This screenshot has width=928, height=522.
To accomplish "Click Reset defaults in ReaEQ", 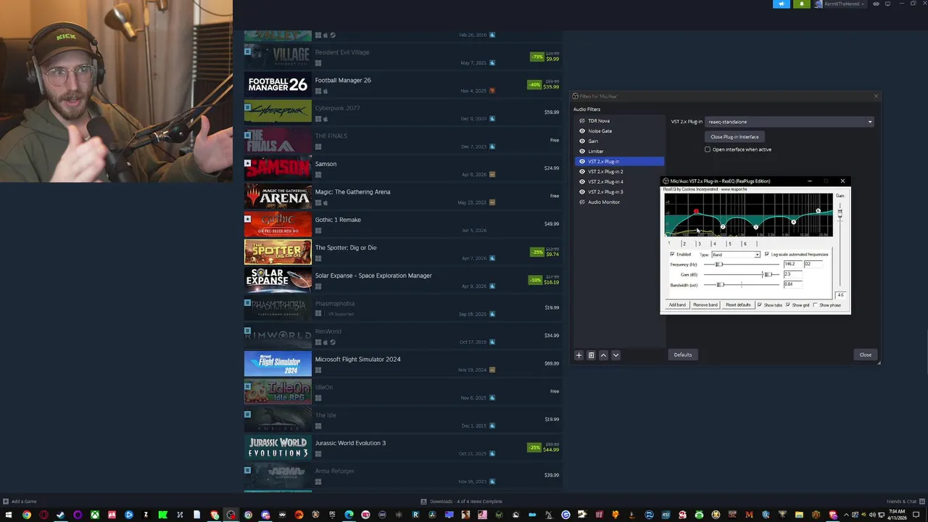I will [x=738, y=305].
